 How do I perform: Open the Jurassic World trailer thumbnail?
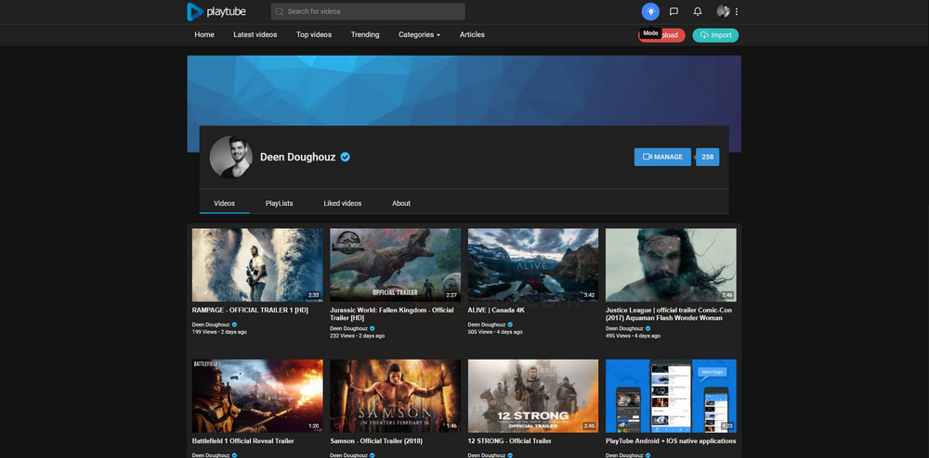395,265
